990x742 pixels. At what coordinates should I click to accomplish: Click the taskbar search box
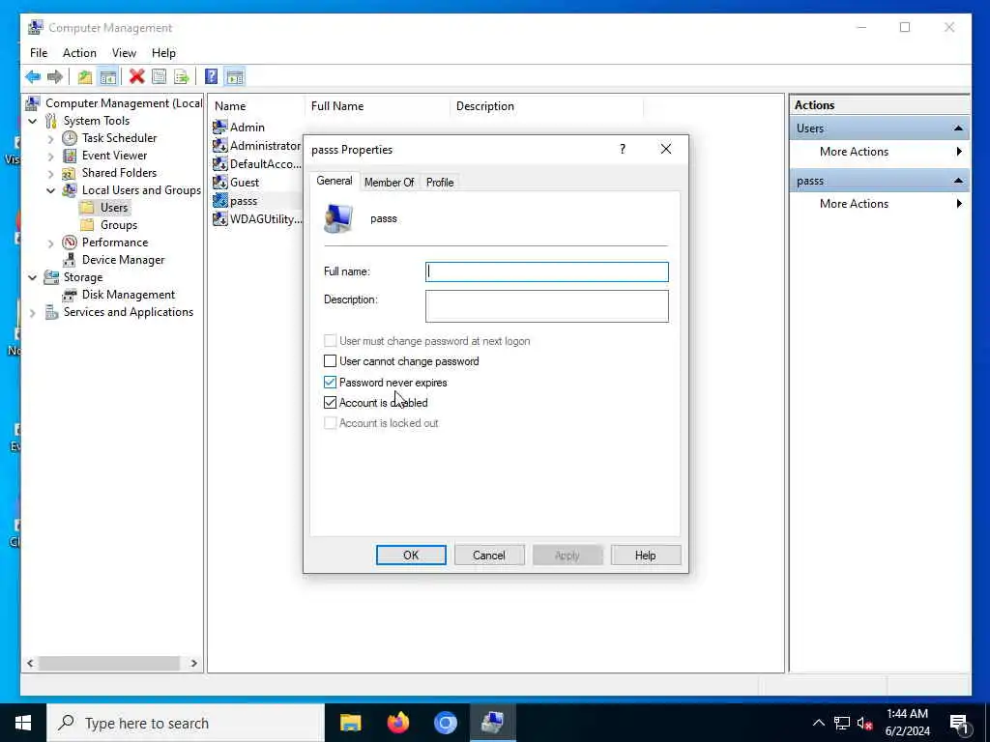pyautogui.click(x=186, y=723)
